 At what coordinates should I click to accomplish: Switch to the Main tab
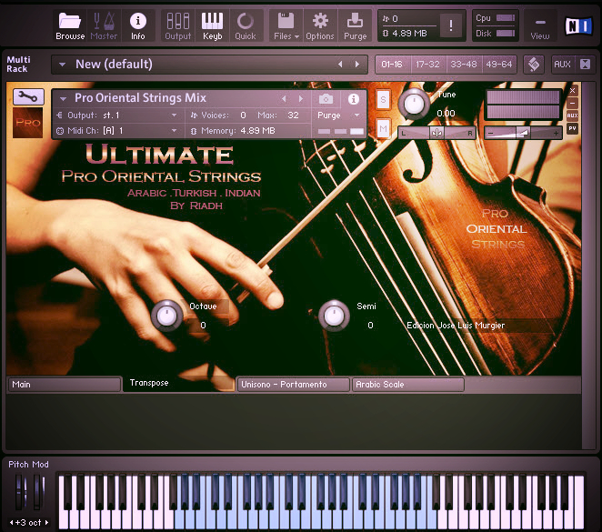(65, 385)
